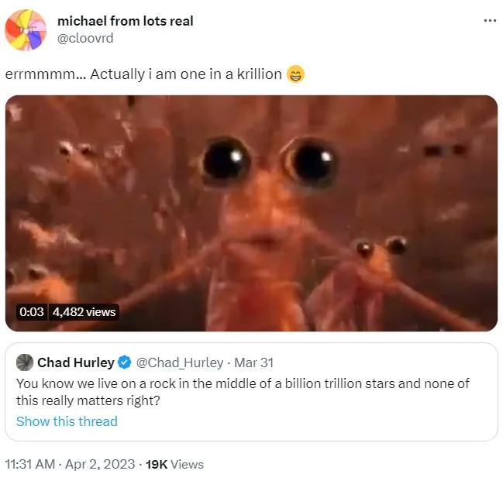Screen dimensions: 503x481
Task: View the 19K Views analytics
Action: 174,464
